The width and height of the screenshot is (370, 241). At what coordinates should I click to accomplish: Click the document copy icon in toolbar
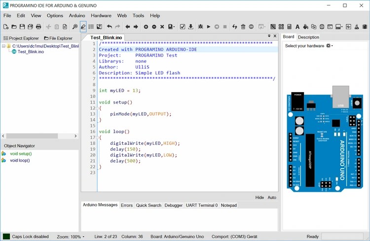click(x=65, y=27)
